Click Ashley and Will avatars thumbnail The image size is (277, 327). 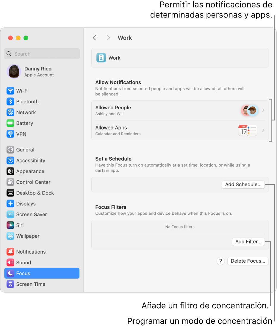pyautogui.click(x=250, y=110)
